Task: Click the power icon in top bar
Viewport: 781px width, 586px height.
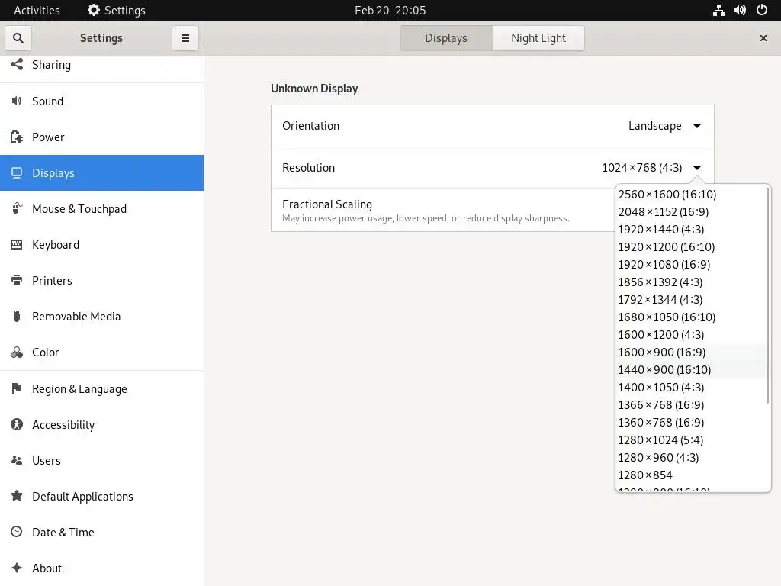Action: click(x=762, y=10)
